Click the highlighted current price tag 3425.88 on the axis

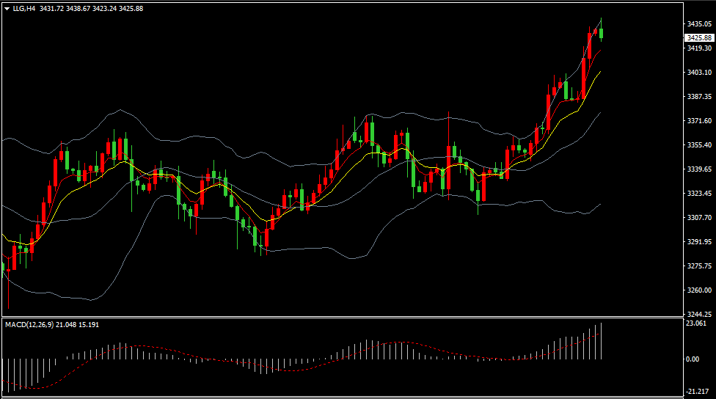(x=699, y=38)
